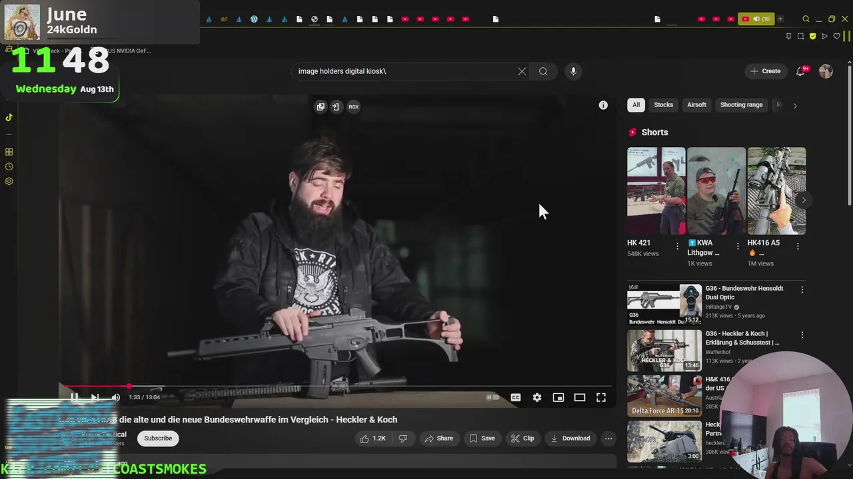Screen dimensions: 853x479
Task: Open the history clock icon in the browser sidebar
Action: [9, 166]
